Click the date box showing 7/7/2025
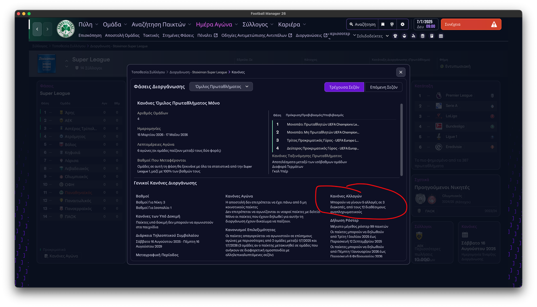 point(426,24)
